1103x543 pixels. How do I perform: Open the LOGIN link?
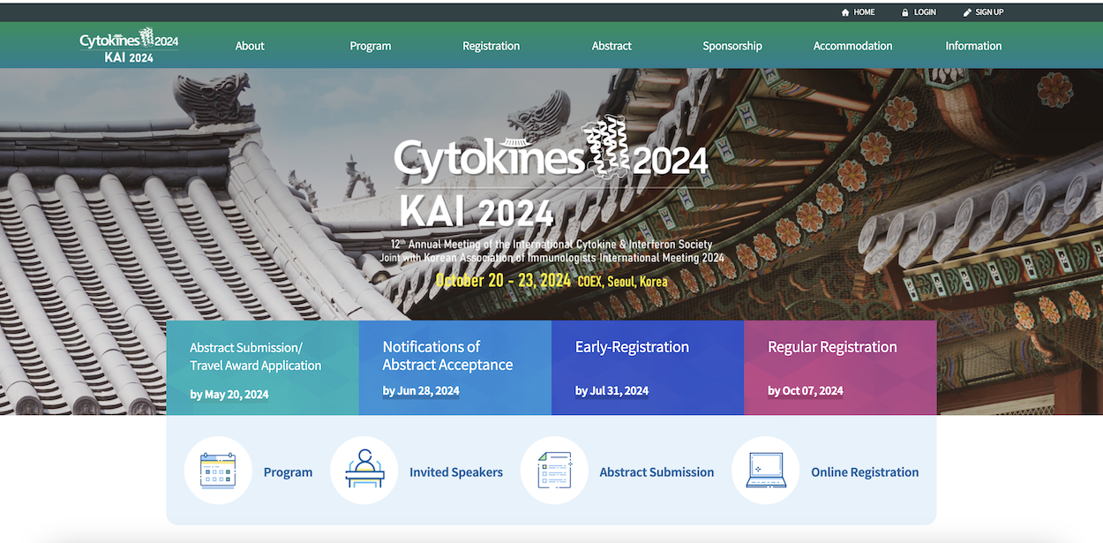[925, 12]
